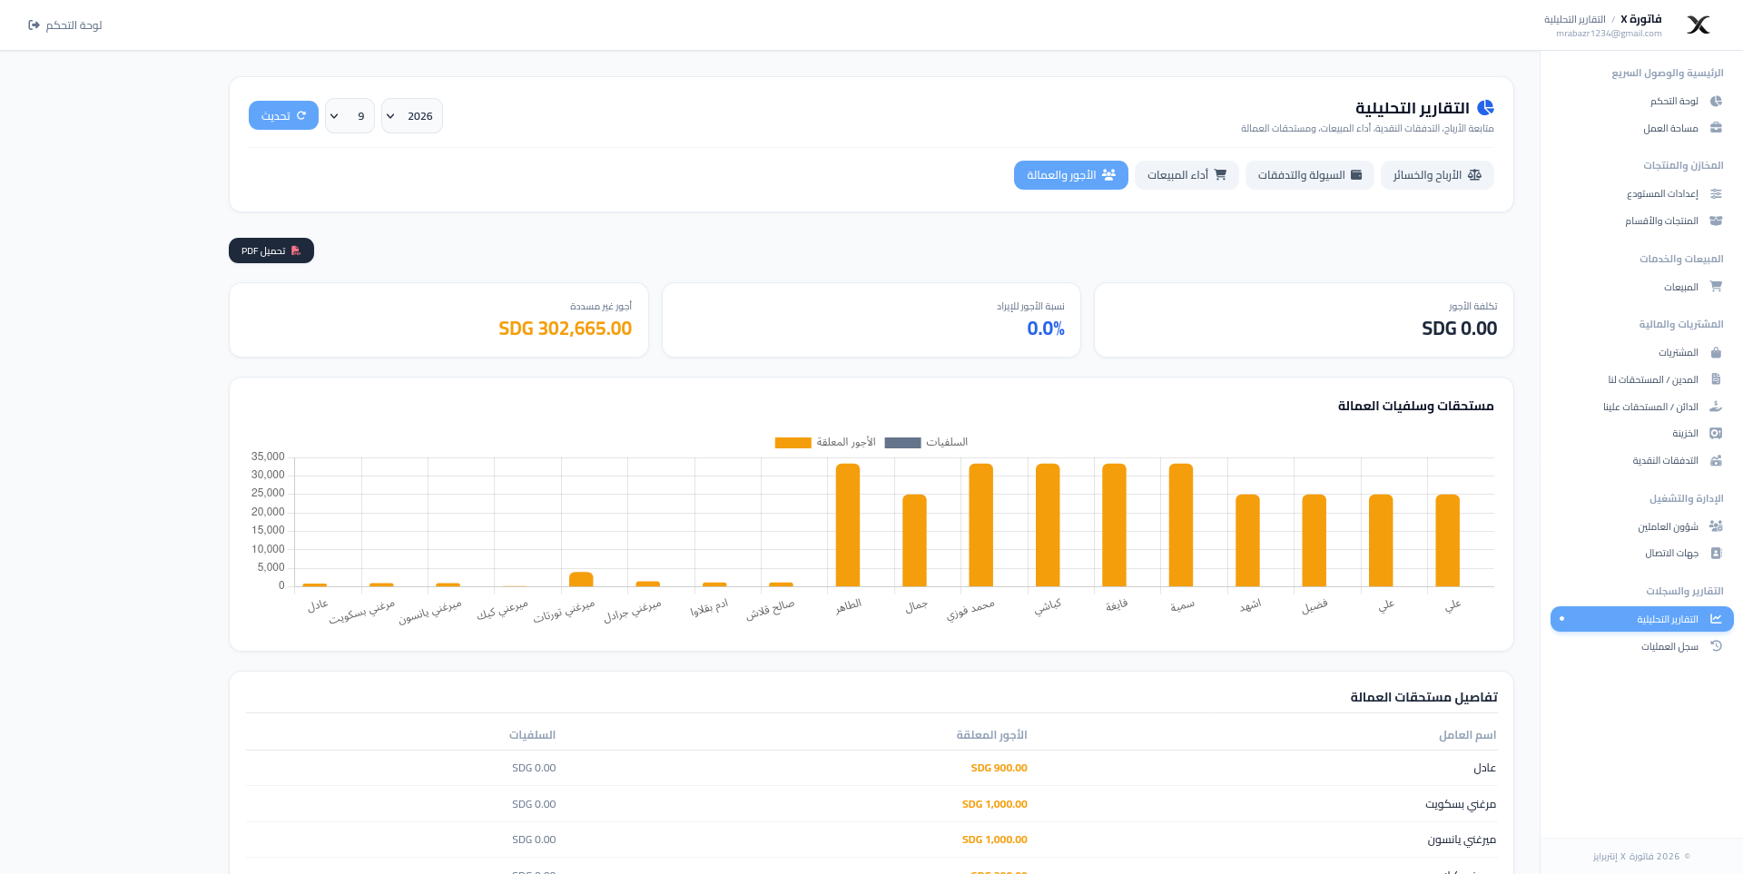
Task: Click the أجور غير مسددة SDG 302,665.00 value
Action: click(x=565, y=329)
